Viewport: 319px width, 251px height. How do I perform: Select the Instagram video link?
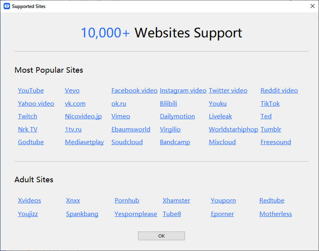[183, 91]
